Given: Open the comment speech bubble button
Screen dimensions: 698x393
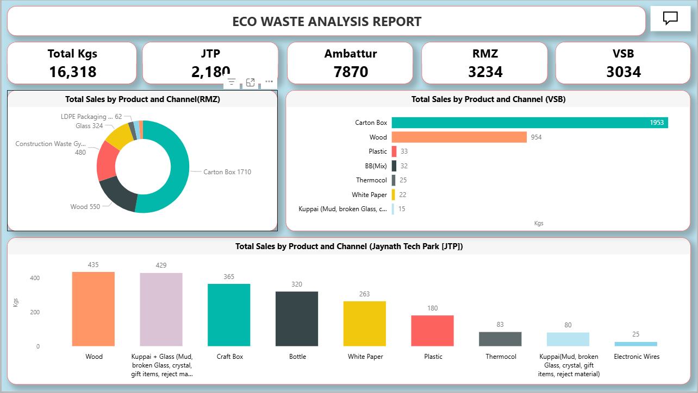Looking at the screenshot, I should [x=670, y=18].
